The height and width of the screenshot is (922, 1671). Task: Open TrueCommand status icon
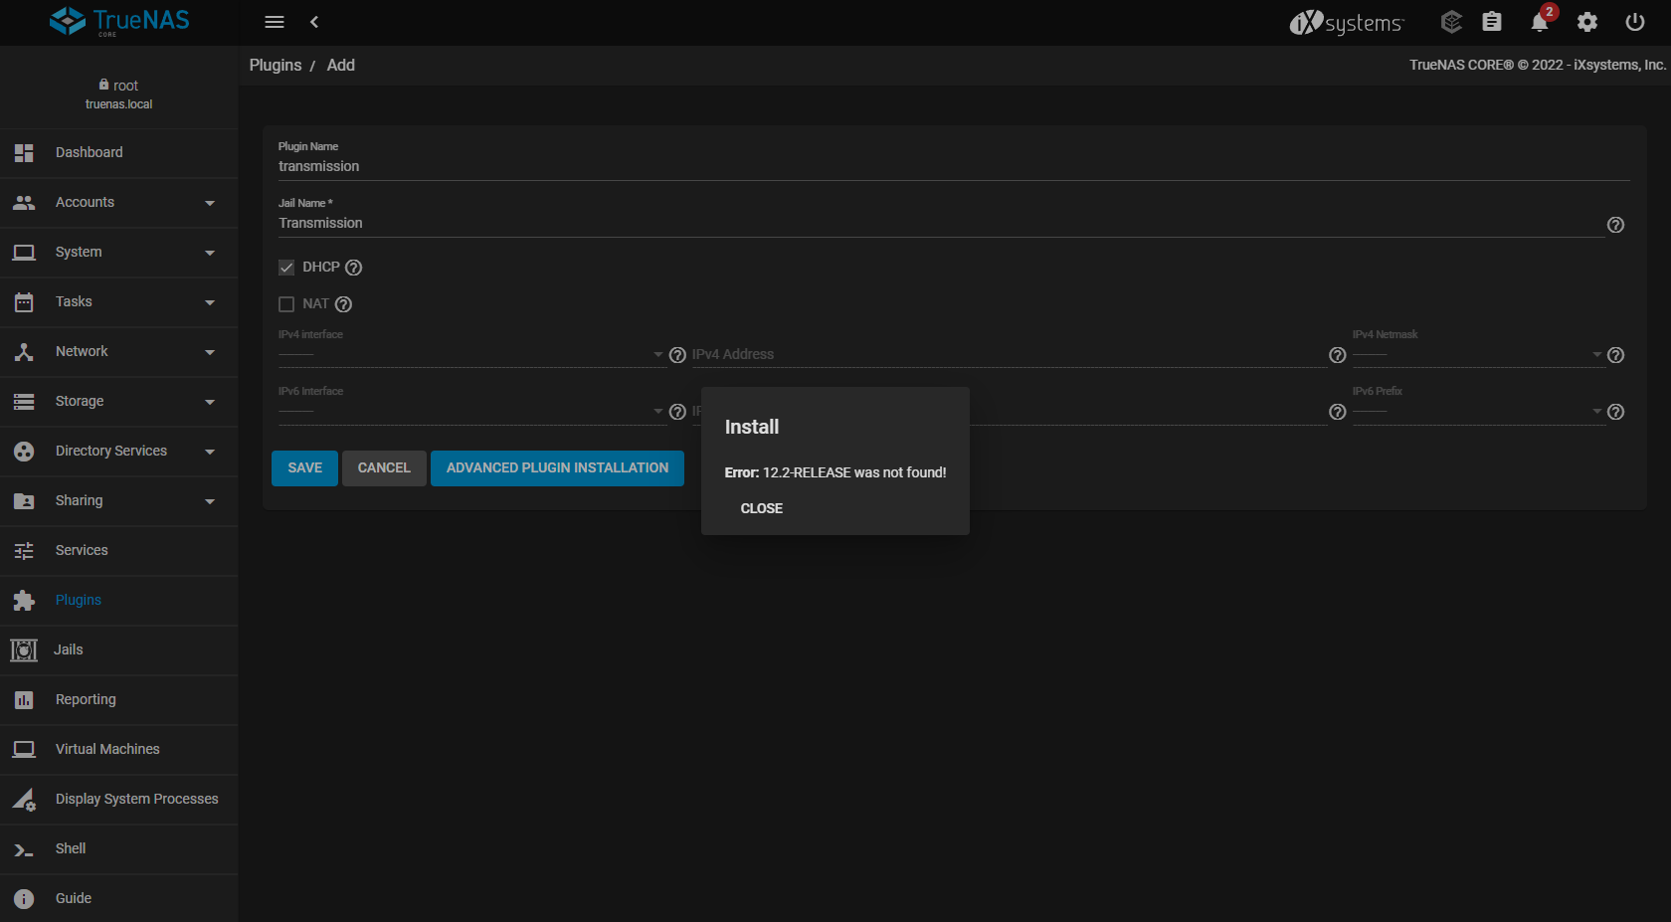pyautogui.click(x=1451, y=22)
